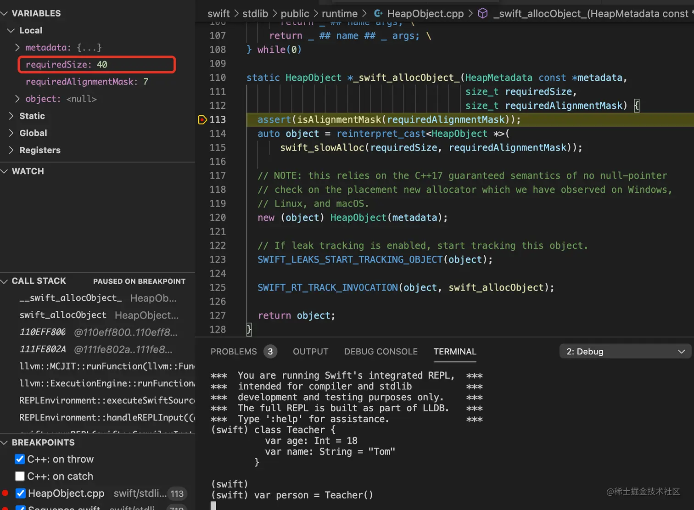694x510 pixels.
Task: Click red breakpoint dot beside HeapObject.cpp
Action: coord(6,493)
